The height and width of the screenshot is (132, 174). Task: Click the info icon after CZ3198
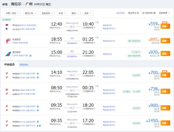(31, 56)
